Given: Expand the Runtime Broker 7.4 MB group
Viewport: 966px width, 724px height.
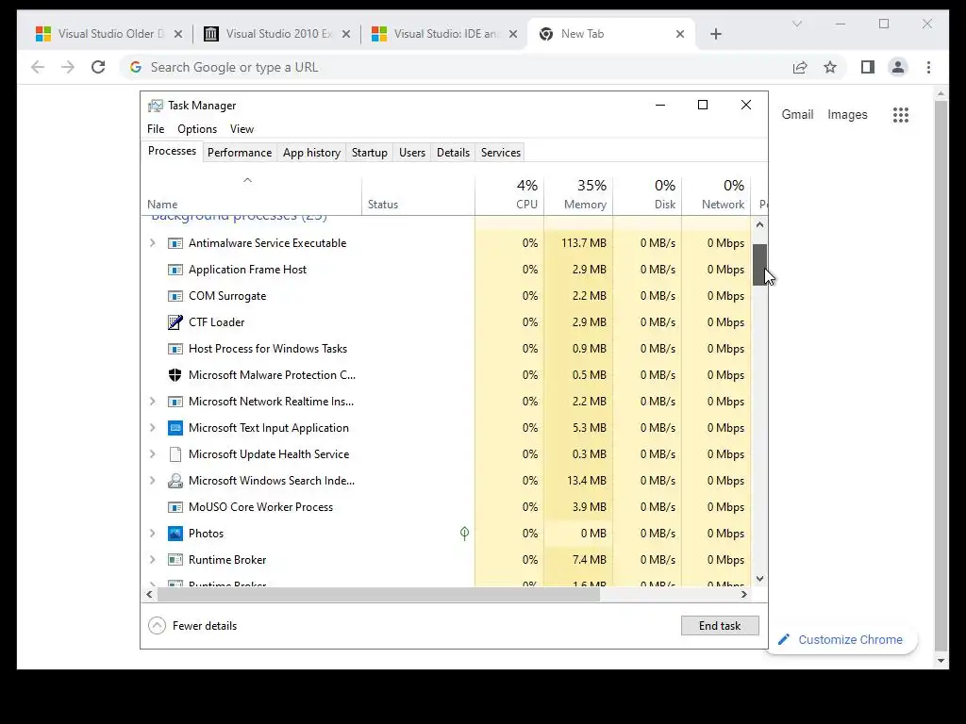Looking at the screenshot, I should (x=153, y=560).
